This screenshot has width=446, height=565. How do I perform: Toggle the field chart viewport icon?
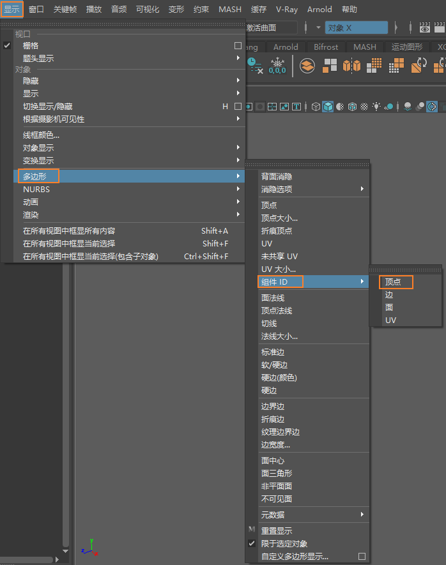pos(272,107)
